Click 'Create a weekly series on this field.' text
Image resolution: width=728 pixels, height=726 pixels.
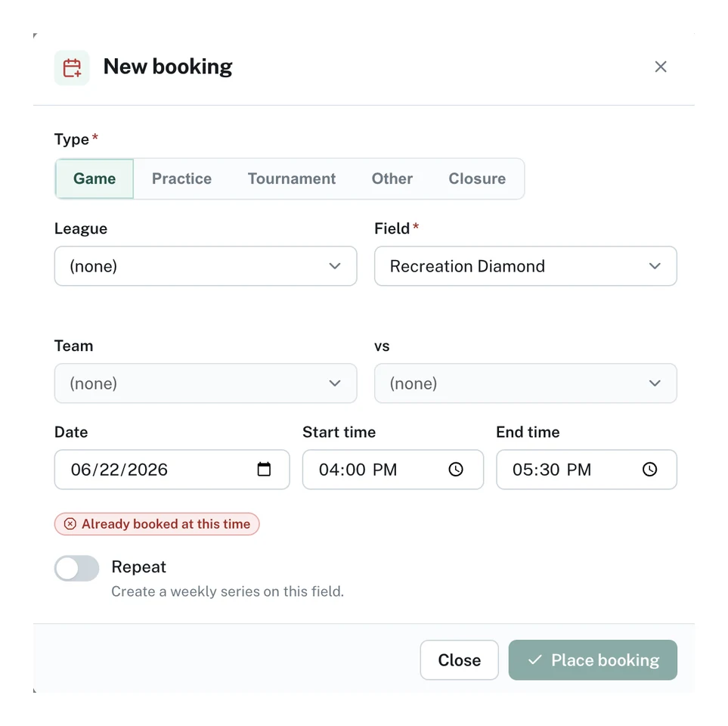click(228, 591)
